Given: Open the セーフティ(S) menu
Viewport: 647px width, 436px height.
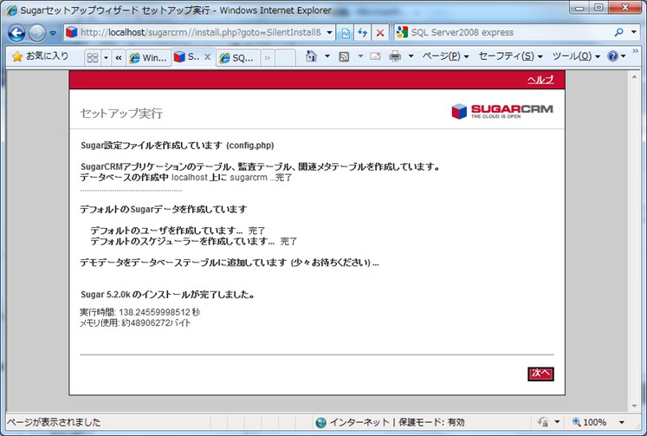Looking at the screenshot, I should tap(510, 56).
